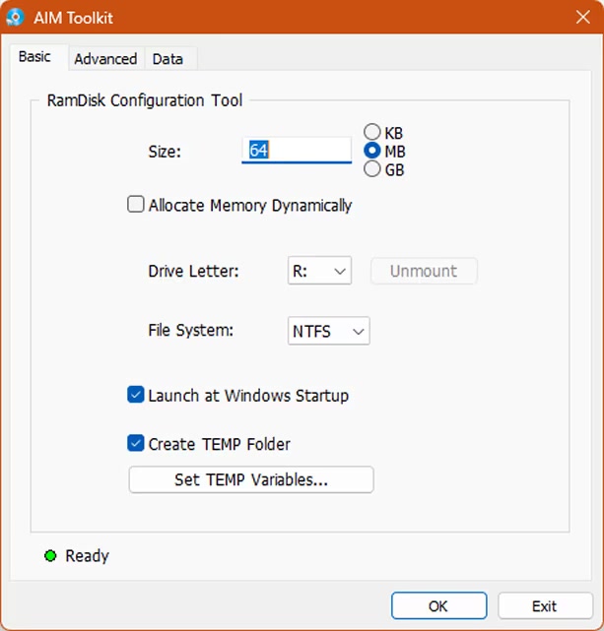Click the green Ready status indicator dot
The width and height of the screenshot is (604, 631).
point(51,556)
